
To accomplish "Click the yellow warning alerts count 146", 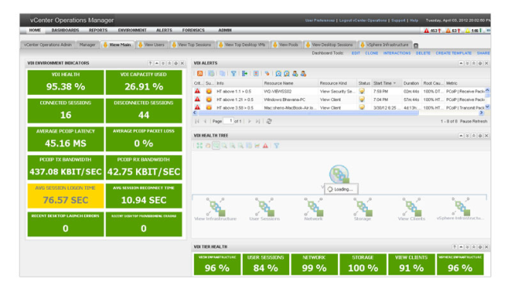I will pos(473,31).
